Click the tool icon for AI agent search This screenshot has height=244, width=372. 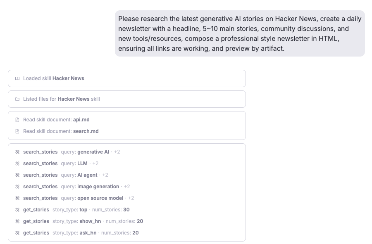click(x=17, y=175)
